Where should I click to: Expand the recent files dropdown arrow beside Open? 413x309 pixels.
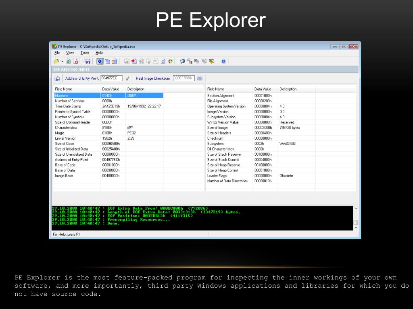63,61
